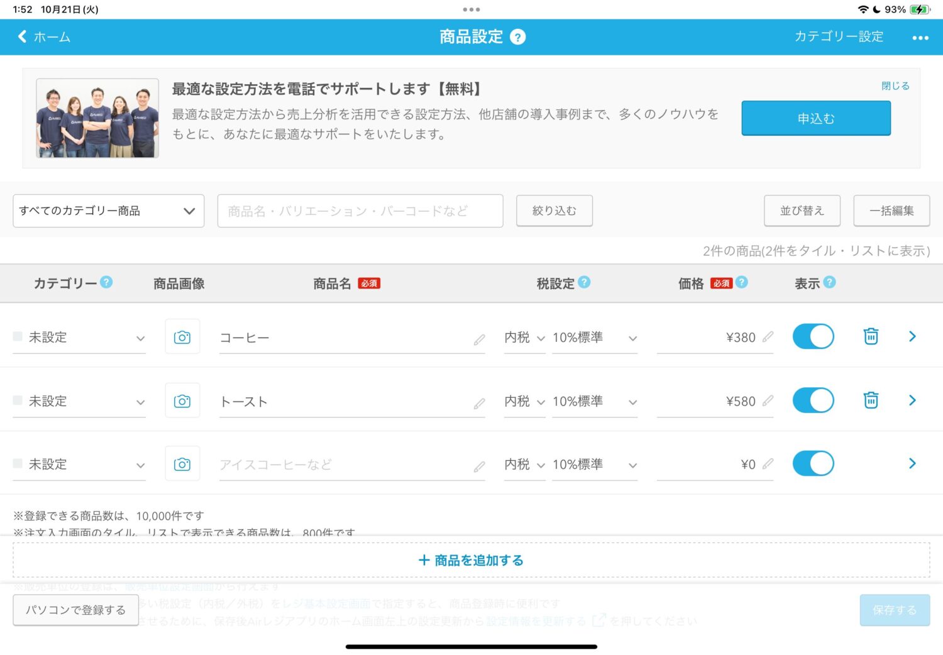This screenshot has width=943, height=655.
Task: Turn off the 表示 toggle for コーヒー
Action: tap(813, 336)
